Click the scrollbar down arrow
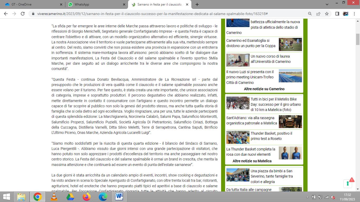Image resolution: width=360 pixels, height=202 pixels. click(x=358, y=189)
